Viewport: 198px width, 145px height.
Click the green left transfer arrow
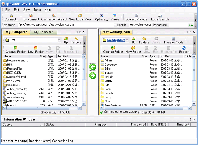click(93, 67)
